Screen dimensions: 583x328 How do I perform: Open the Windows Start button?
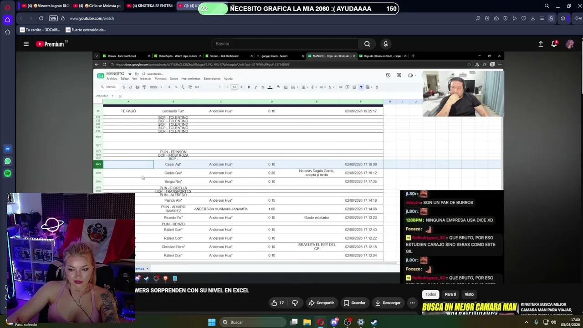[x=212, y=322]
